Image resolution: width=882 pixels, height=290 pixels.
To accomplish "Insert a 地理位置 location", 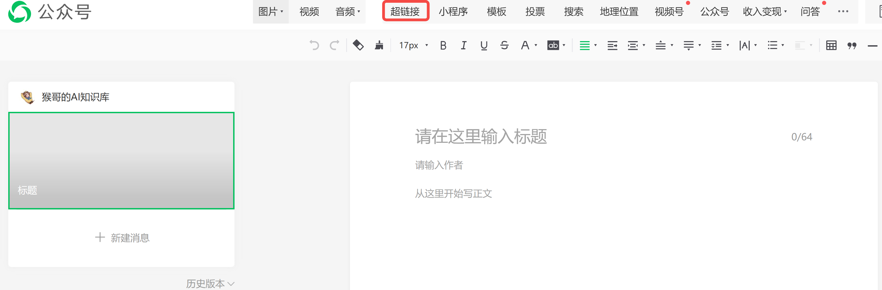I will pos(619,12).
